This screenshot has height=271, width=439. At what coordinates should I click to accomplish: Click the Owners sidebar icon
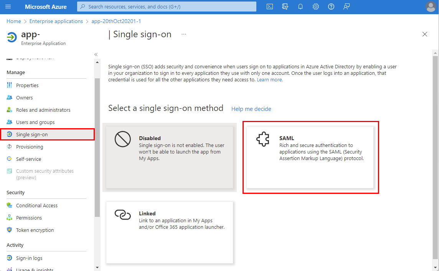coord(10,97)
